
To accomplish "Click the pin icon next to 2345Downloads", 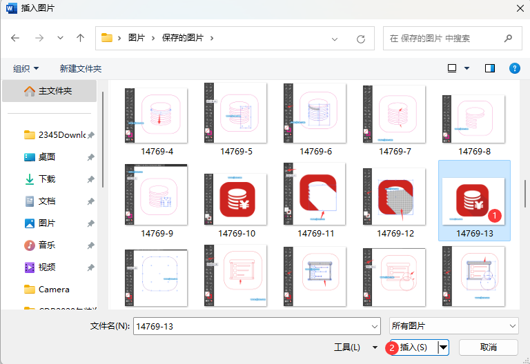I will click(90, 135).
